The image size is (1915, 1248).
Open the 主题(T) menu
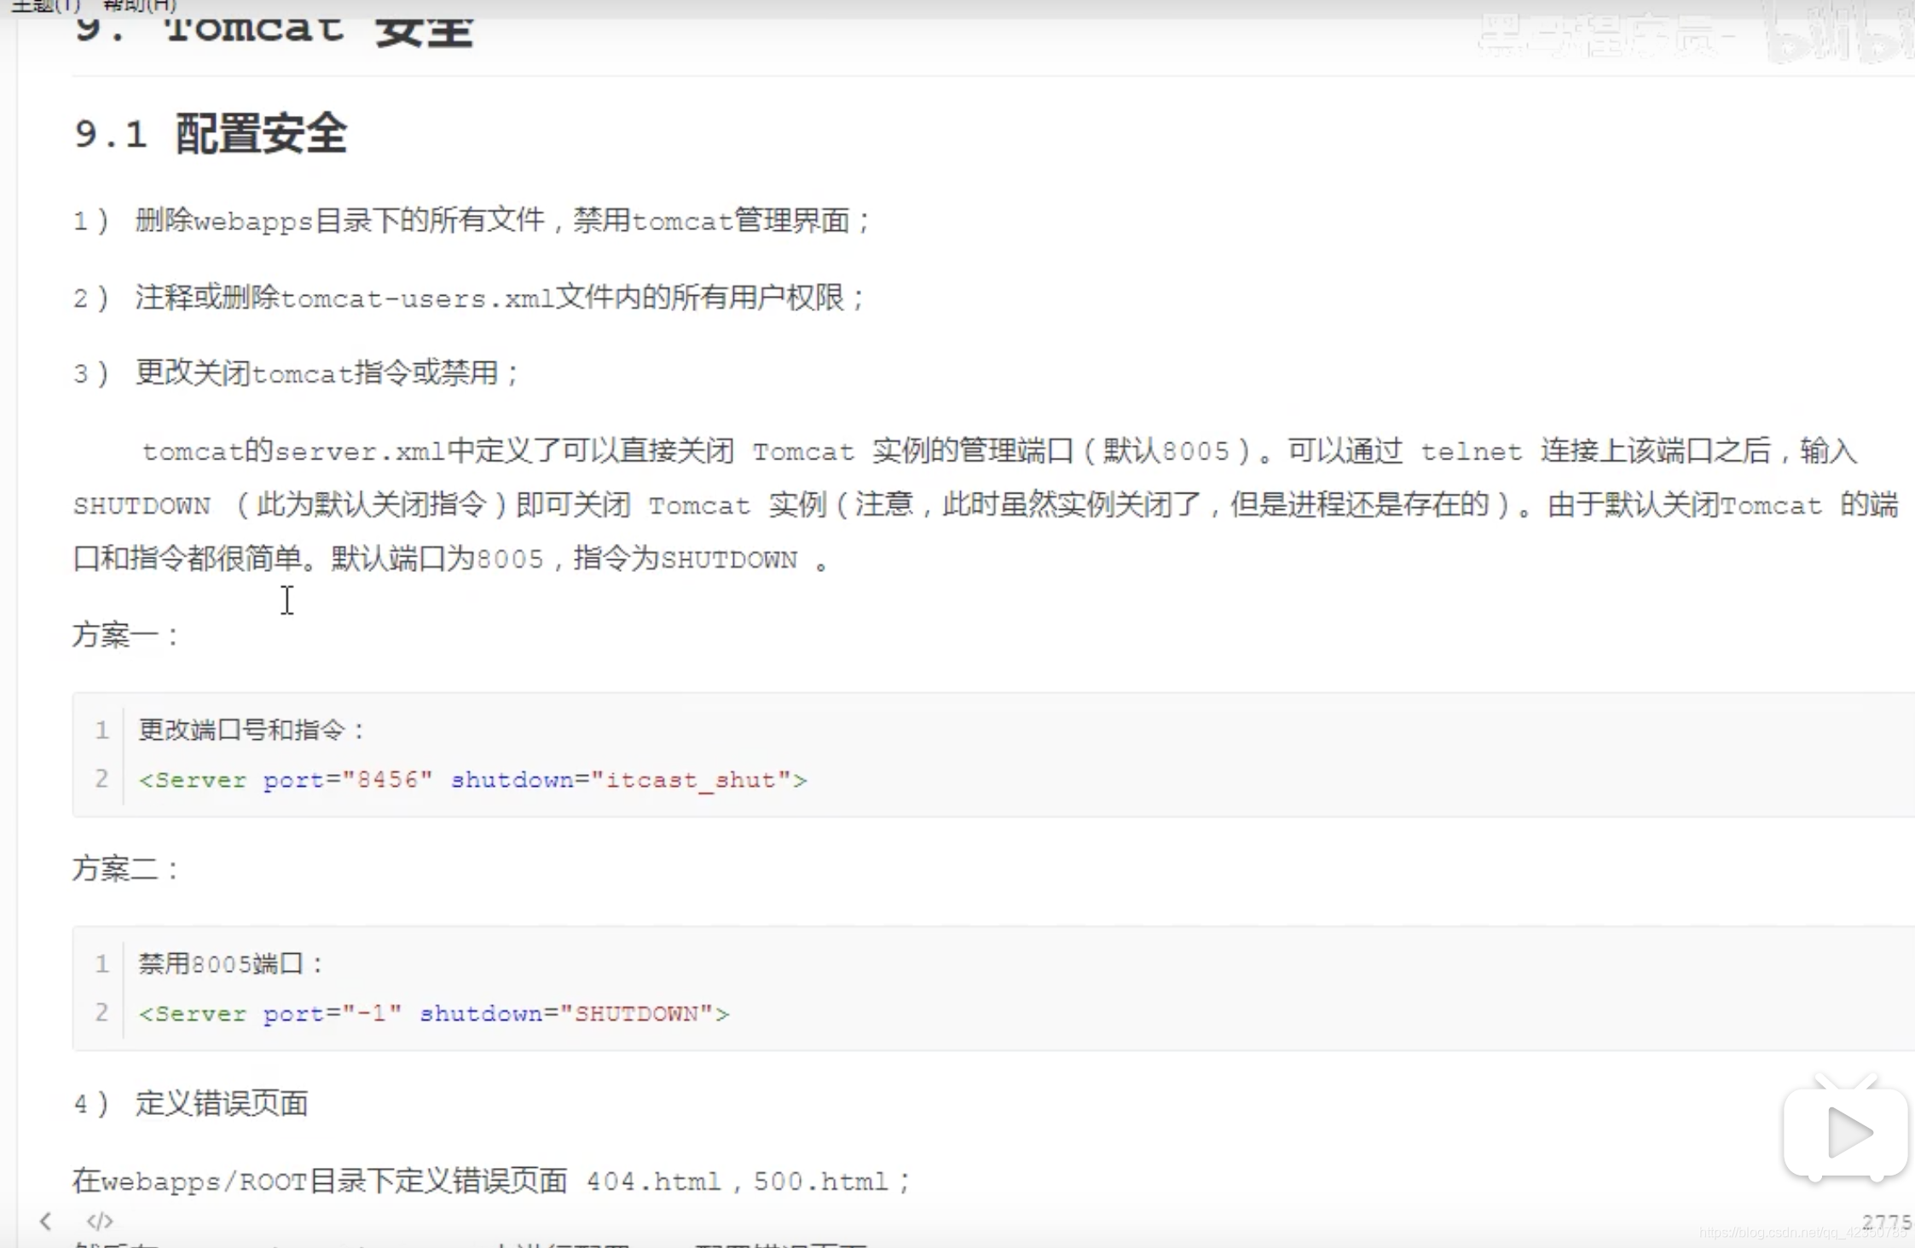click(x=46, y=6)
